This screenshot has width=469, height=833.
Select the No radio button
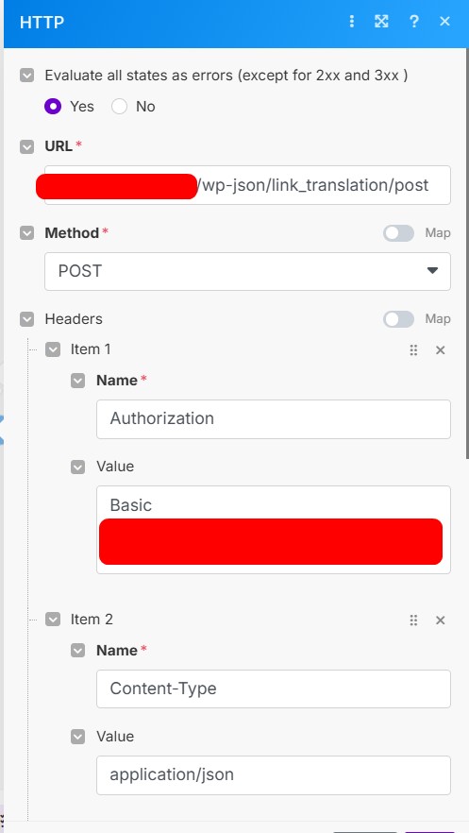coord(119,106)
